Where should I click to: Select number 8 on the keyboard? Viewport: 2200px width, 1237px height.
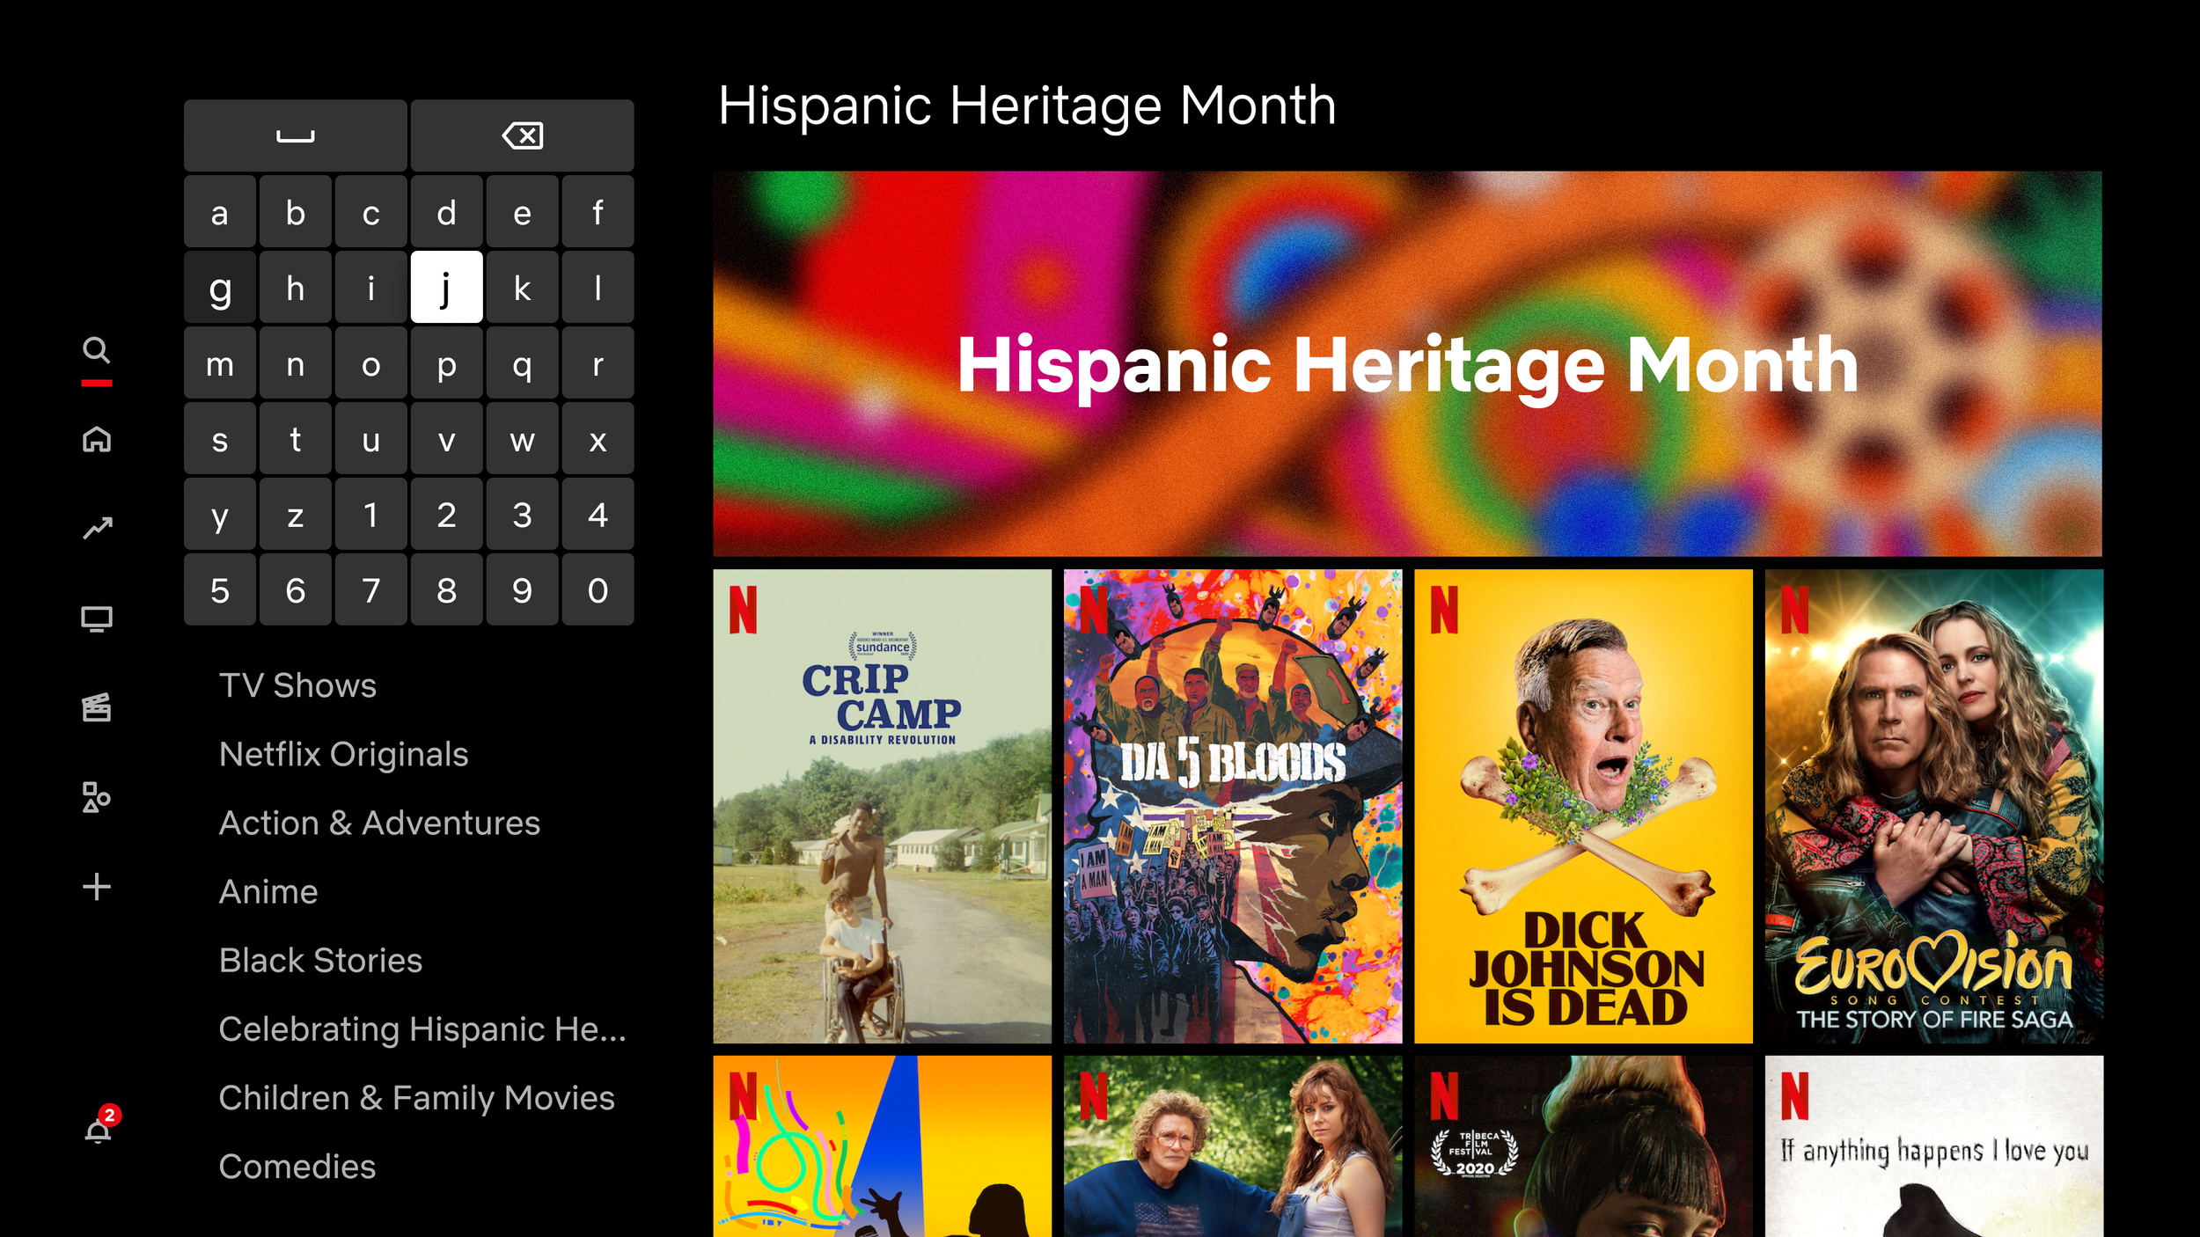(447, 589)
